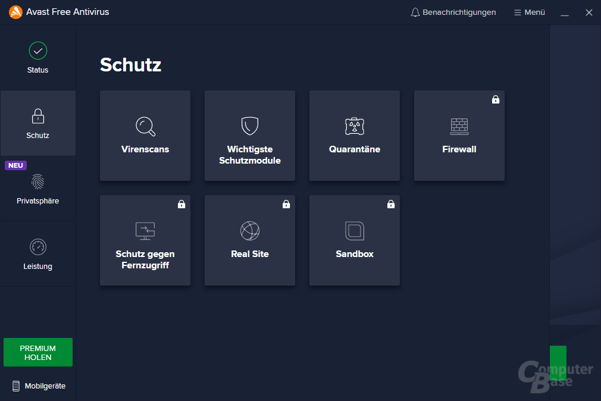The height and width of the screenshot is (401, 601).
Task: Open Schutz gegen Fernzugriff monitor icon
Action: [145, 231]
